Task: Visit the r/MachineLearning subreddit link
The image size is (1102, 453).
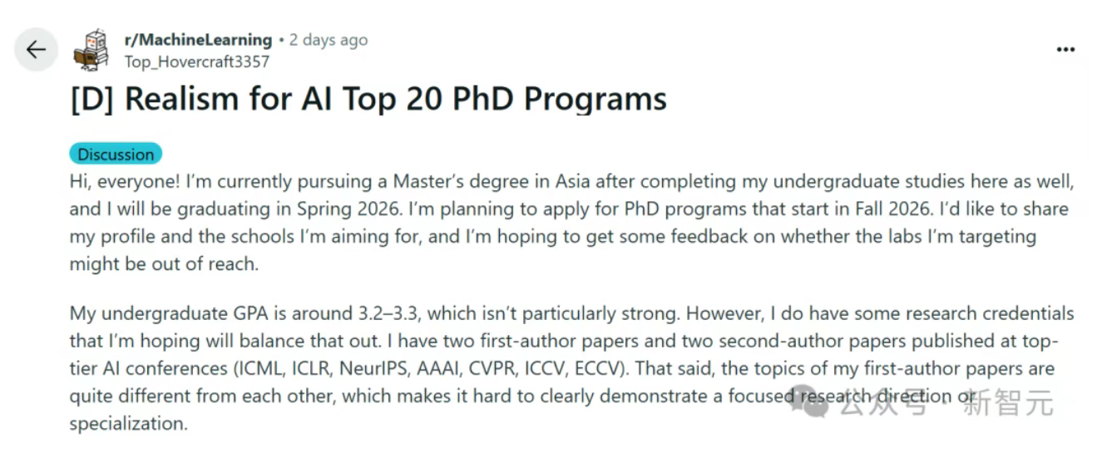Action: tap(198, 39)
